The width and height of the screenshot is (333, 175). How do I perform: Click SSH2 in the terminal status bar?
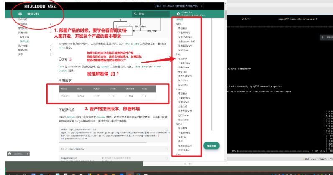pos(307,159)
